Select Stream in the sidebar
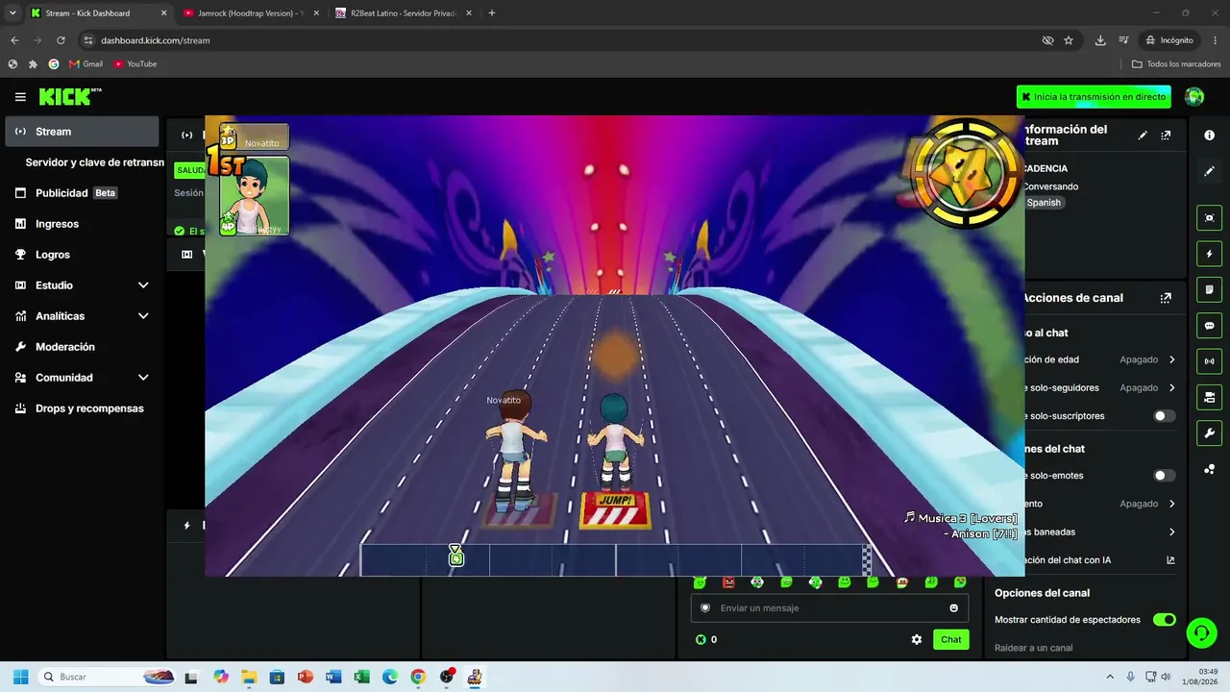The image size is (1230, 692). pos(82,132)
